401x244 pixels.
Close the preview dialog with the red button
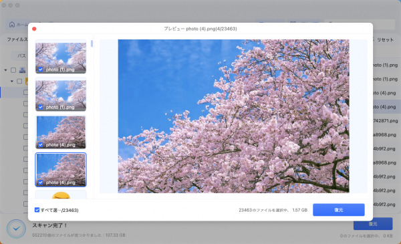(34, 29)
